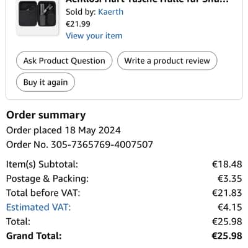Open the truncated product title

[x=147, y=1]
